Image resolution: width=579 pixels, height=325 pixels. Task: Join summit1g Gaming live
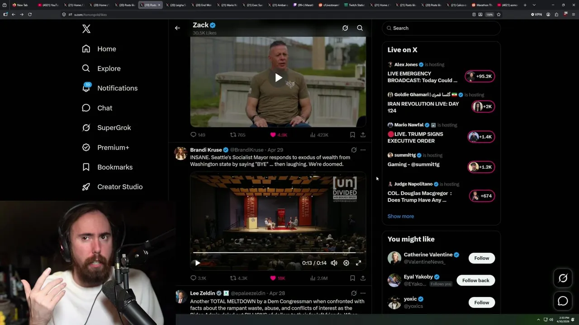point(413,164)
